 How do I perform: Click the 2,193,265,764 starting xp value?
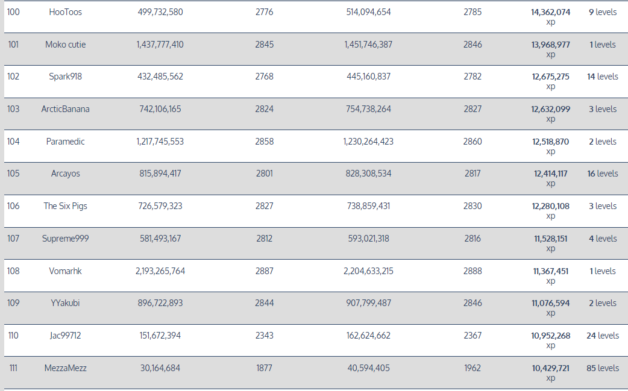(160, 271)
